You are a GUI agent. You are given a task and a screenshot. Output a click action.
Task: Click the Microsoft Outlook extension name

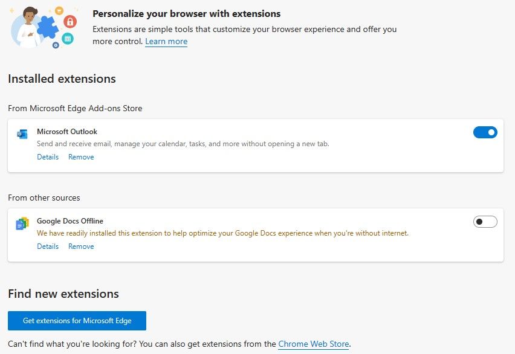click(67, 132)
